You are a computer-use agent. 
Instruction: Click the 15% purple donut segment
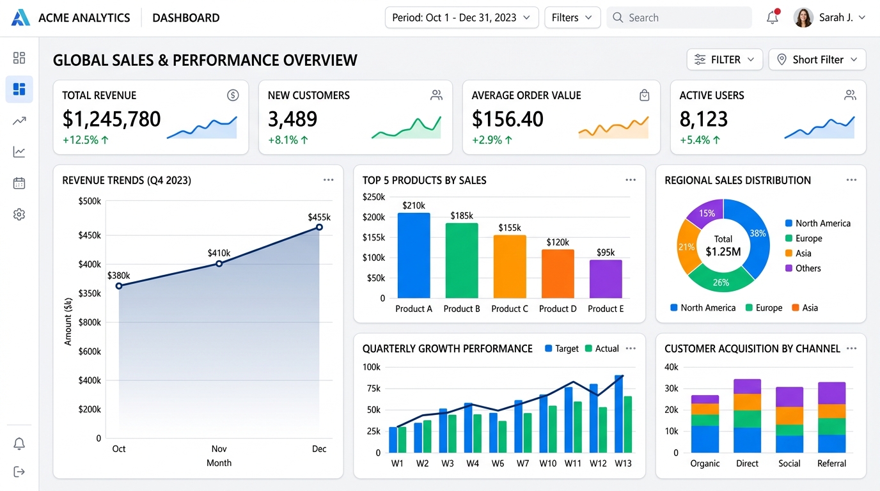click(x=707, y=213)
